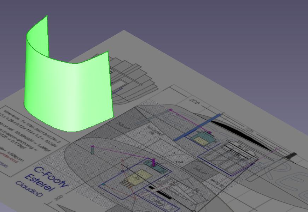Viewport: 308px width, 212px height.
Task: Click the 30cm label on the blueprint
Action: coord(122,125)
